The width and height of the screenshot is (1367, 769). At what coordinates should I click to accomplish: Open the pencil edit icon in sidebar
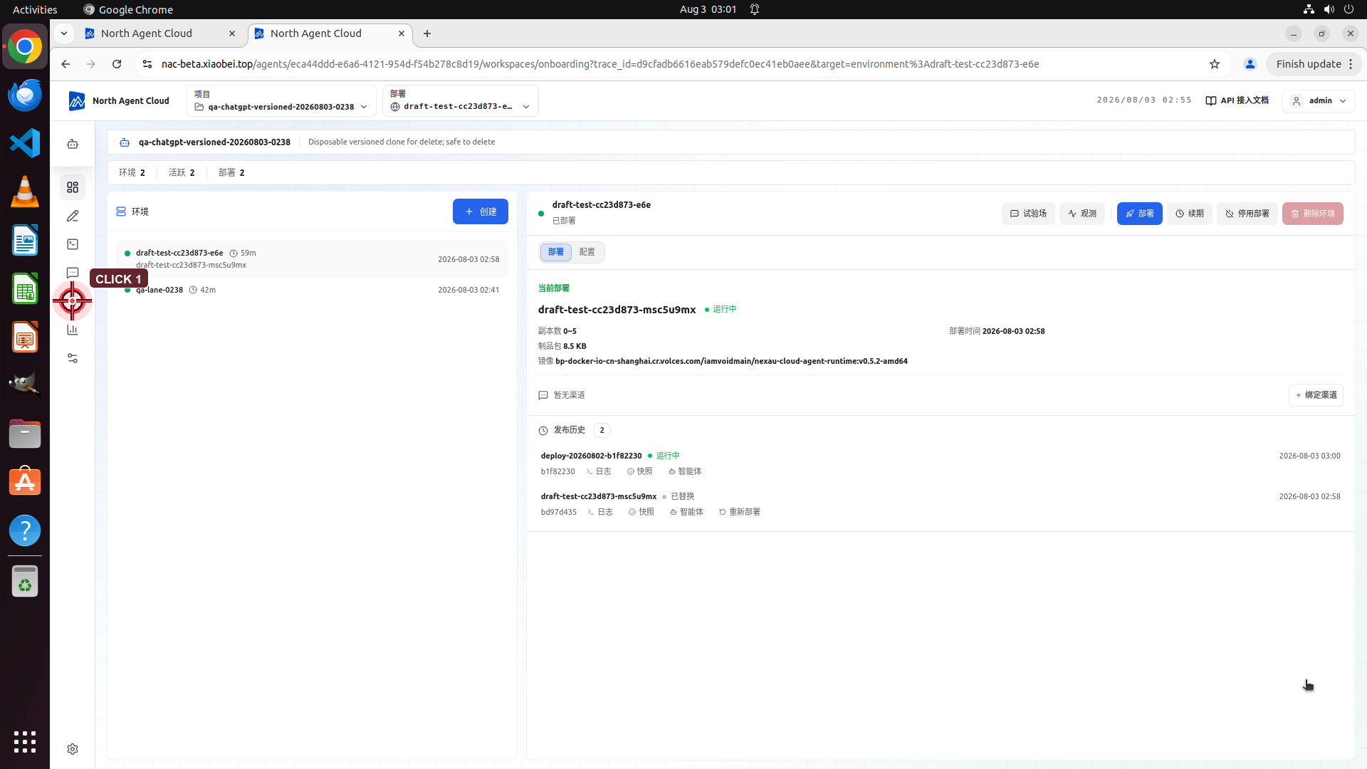click(73, 216)
